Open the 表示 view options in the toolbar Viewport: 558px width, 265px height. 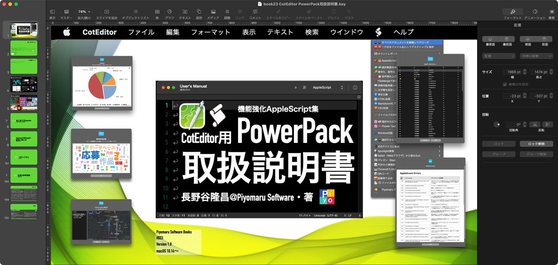click(x=52, y=11)
